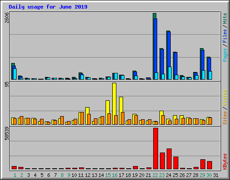Click the blue files bar for day 24

coord(169,49)
